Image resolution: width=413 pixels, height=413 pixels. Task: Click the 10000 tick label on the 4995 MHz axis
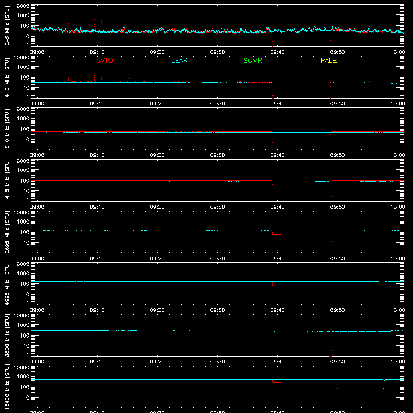click(x=22, y=264)
